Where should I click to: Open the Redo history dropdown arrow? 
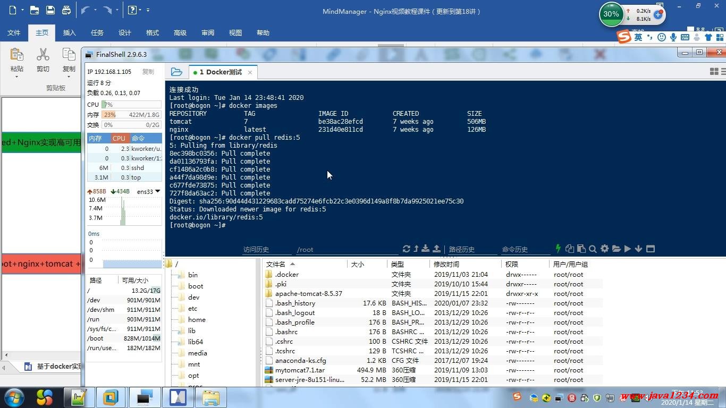[x=116, y=10]
